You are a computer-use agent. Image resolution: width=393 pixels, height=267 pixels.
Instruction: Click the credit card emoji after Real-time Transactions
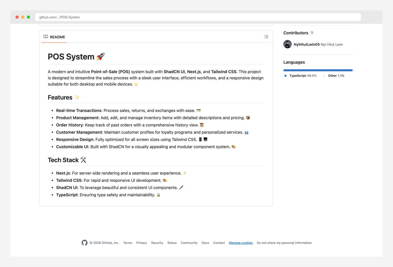pos(199,110)
